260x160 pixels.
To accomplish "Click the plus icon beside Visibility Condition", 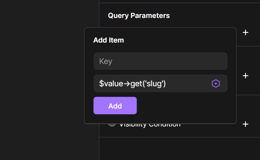I will (x=246, y=124).
